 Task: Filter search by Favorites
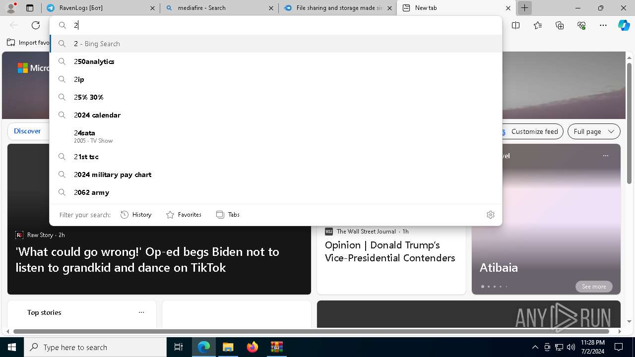coord(184,215)
